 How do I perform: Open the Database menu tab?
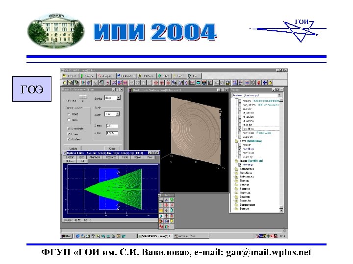[146, 76]
